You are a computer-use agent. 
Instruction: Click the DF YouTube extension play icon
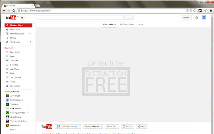pyautogui.click(x=200, y=11)
